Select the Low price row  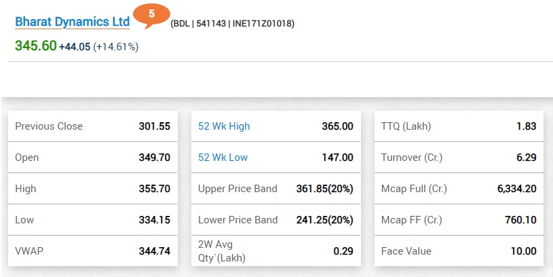(92, 220)
